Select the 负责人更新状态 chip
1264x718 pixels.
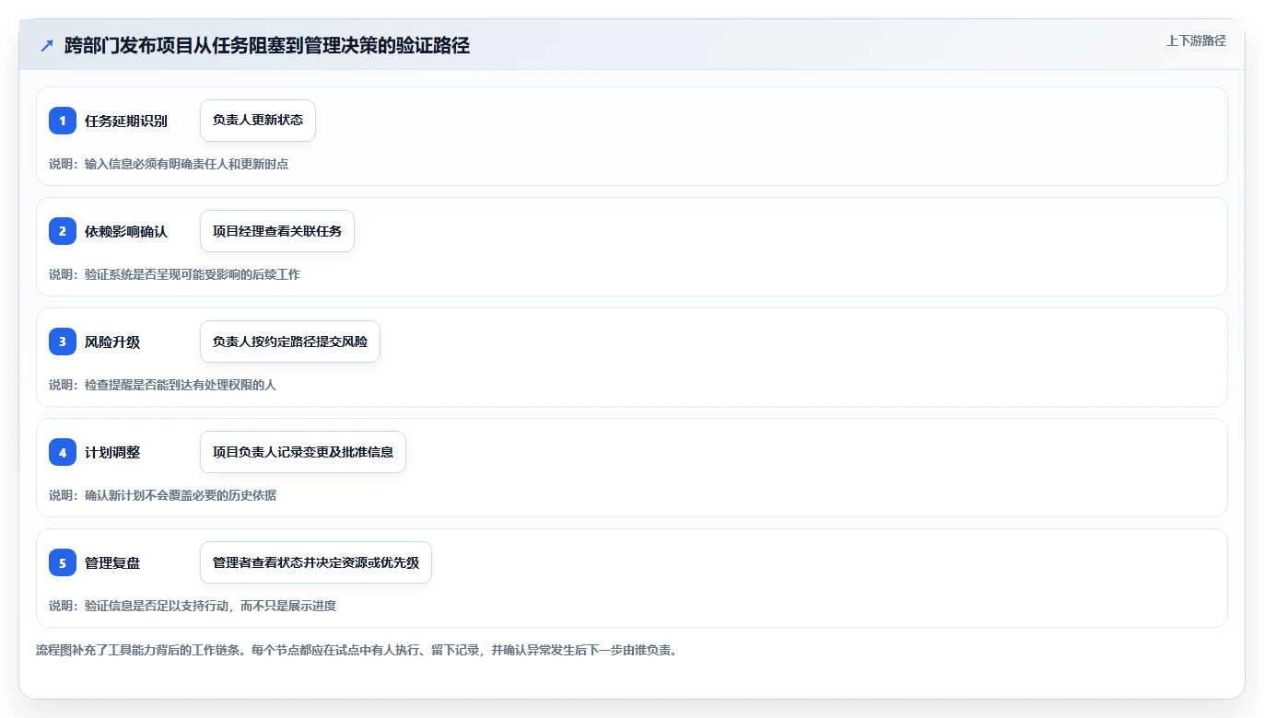[258, 121]
